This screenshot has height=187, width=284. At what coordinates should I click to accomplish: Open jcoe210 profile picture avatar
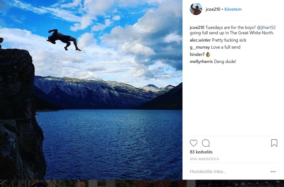tap(196, 9)
